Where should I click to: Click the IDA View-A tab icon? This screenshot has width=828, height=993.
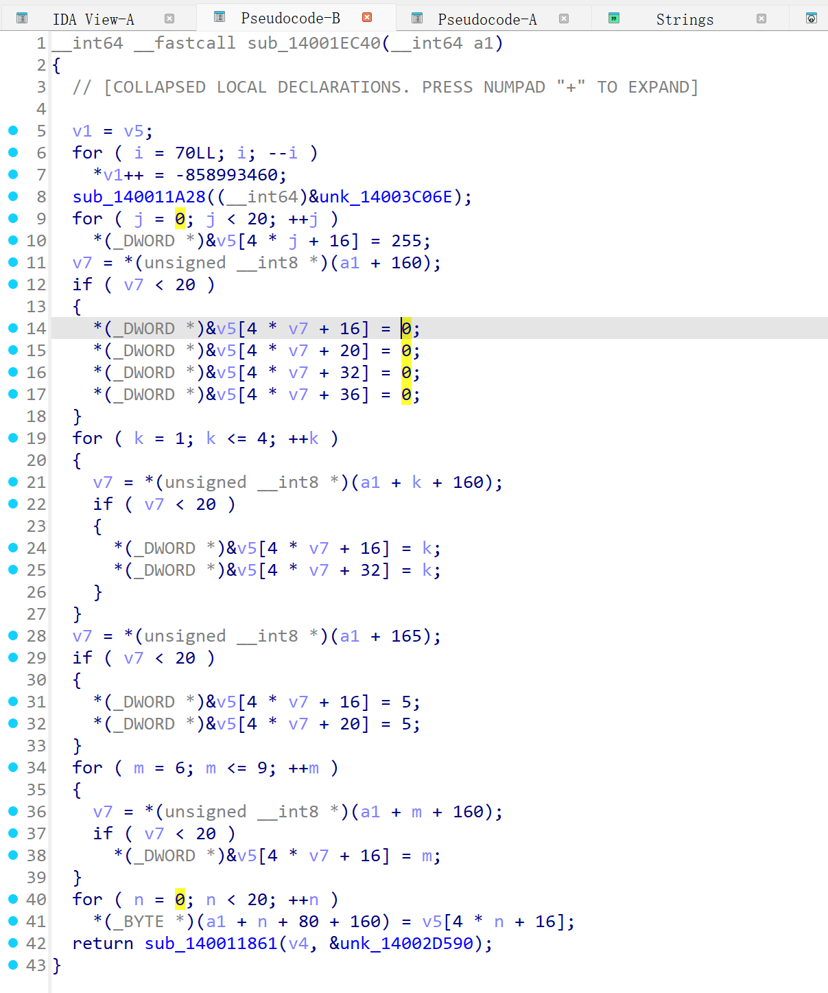click(22, 19)
